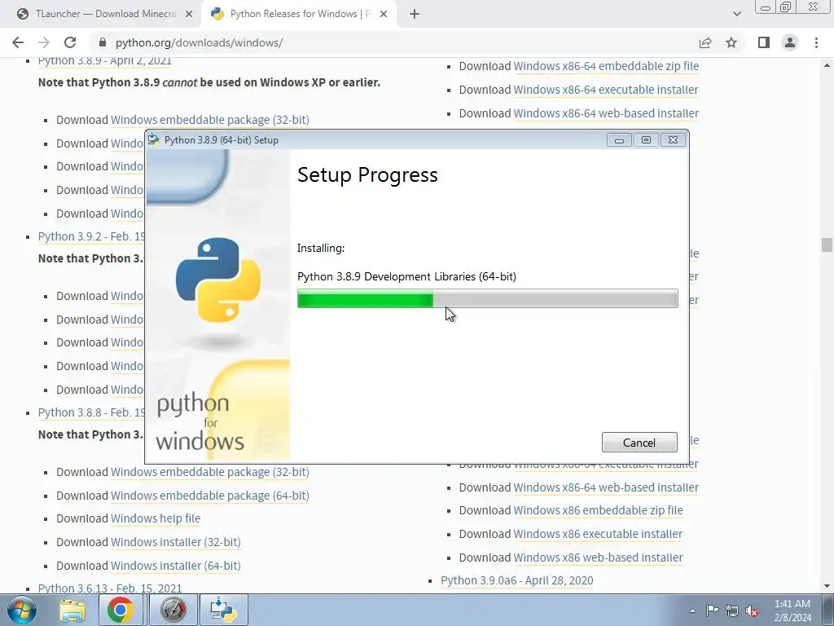Download Windows installer (32-bit) link
834x626 pixels.
(176, 542)
